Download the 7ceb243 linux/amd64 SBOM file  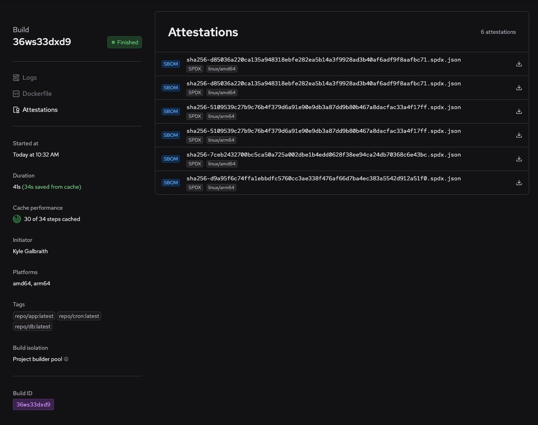tap(519, 159)
